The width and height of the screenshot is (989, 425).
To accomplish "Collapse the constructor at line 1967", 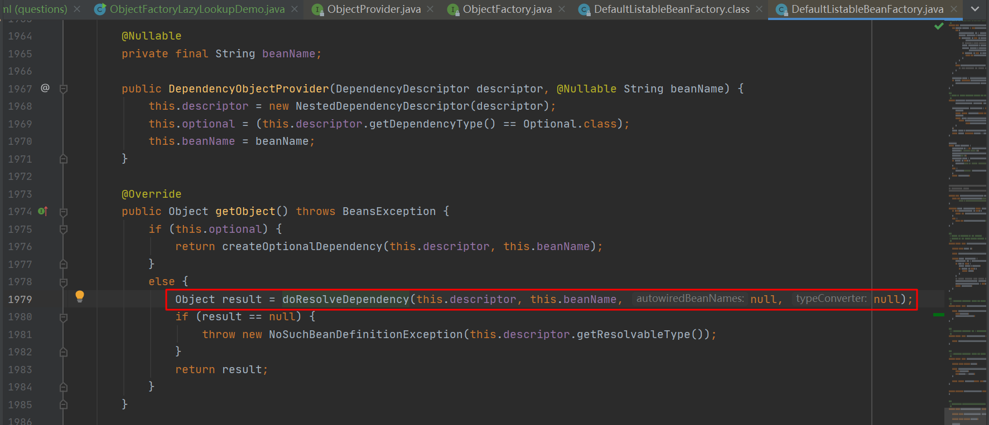I will point(64,89).
